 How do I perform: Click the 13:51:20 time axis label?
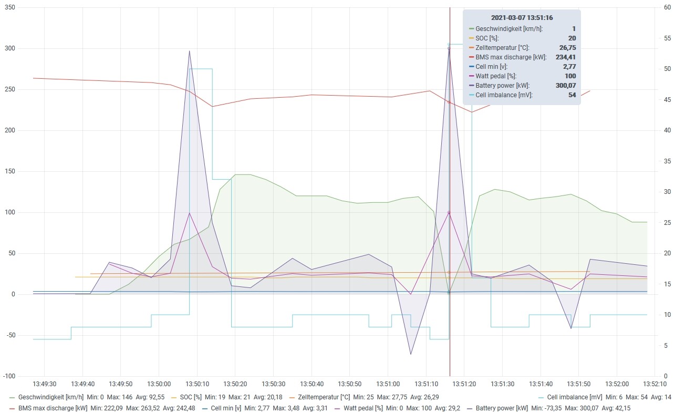[x=464, y=384]
